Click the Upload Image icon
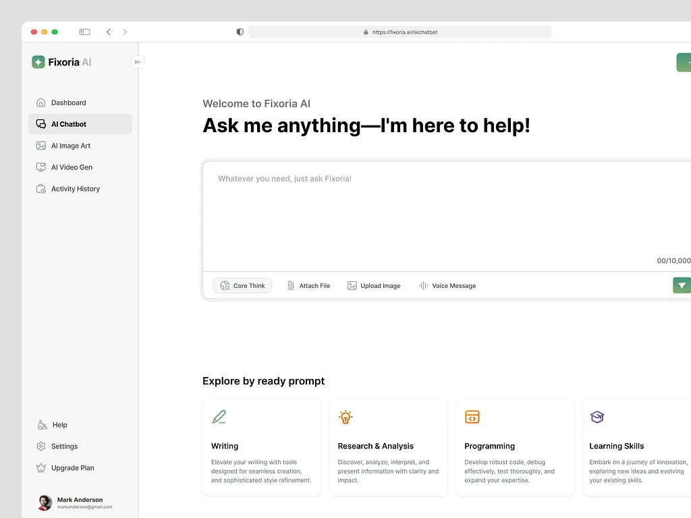 click(x=352, y=286)
